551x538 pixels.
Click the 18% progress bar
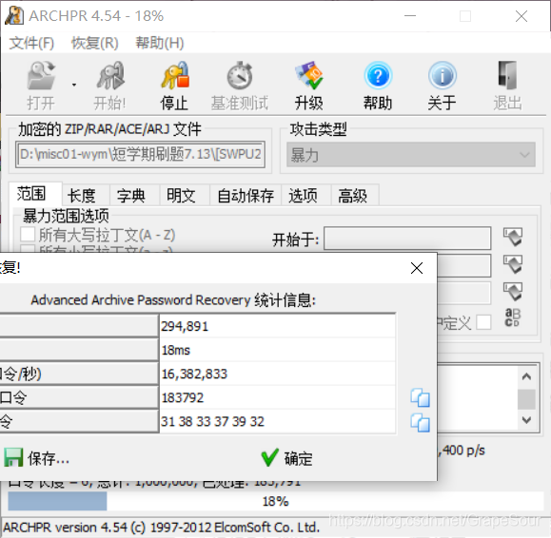(276, 501)
